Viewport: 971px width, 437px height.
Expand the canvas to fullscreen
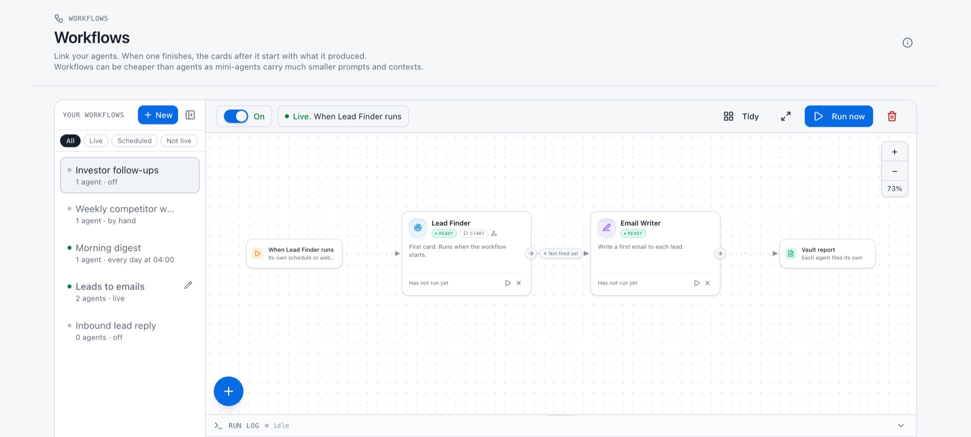pos(786,116)
